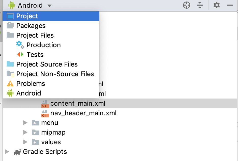Viewport: 238px width, 161px height.
Task: Click the content_main.xml file icon
Action: click(x=45, y=104)
